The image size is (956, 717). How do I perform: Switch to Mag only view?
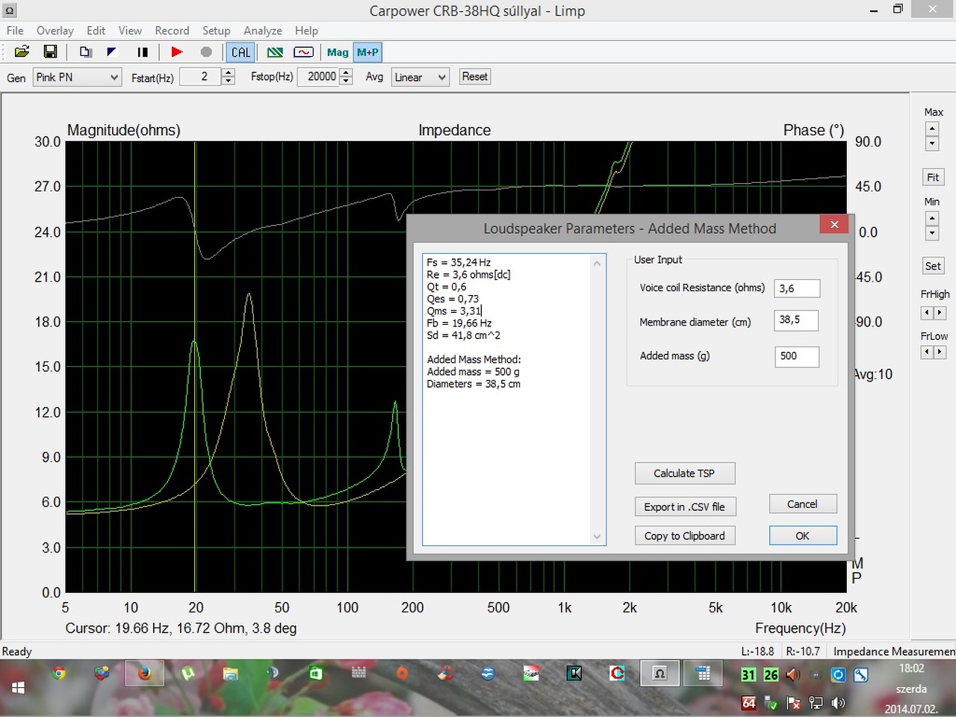click(338, 52)
